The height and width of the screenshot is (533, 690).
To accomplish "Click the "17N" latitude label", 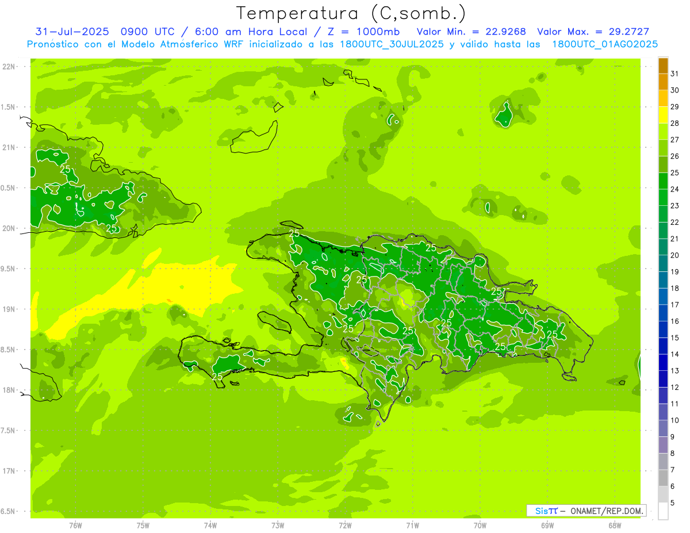I will [10, 471].
